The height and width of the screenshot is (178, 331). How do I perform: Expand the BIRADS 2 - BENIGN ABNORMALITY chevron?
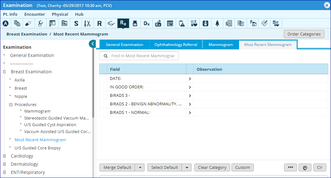tap(190, 104)
